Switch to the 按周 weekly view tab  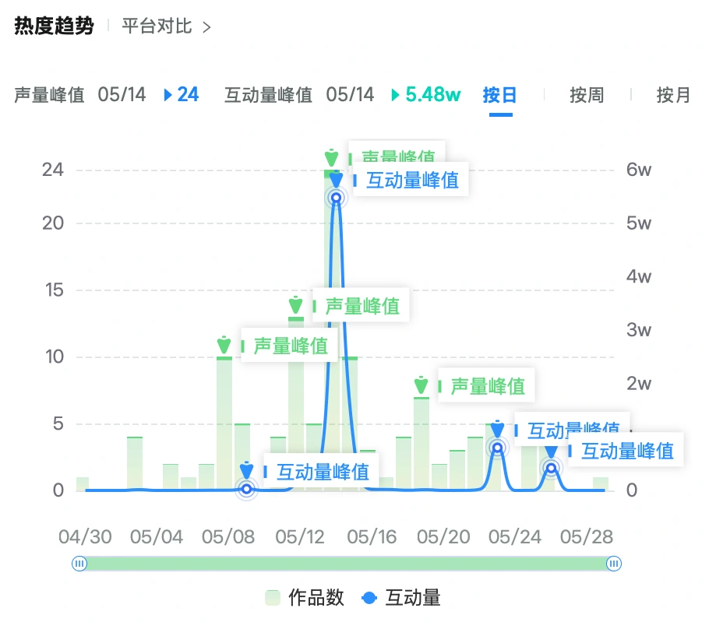pos(587,95)
